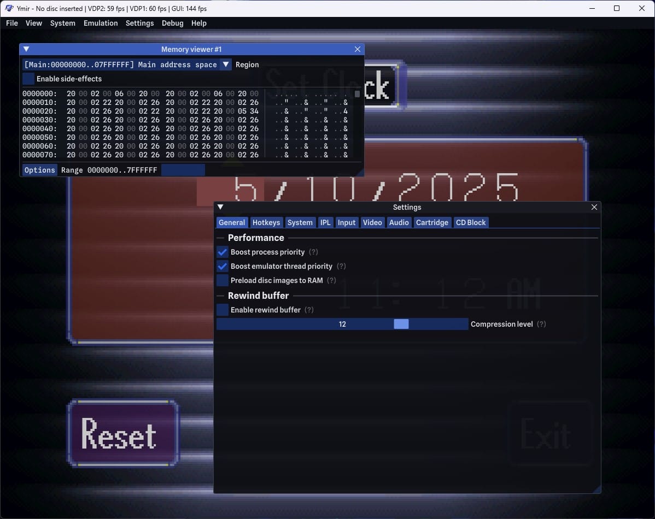
Task: Collapse the Memory viewer #1 window triangle
Action: coord(26,49)
